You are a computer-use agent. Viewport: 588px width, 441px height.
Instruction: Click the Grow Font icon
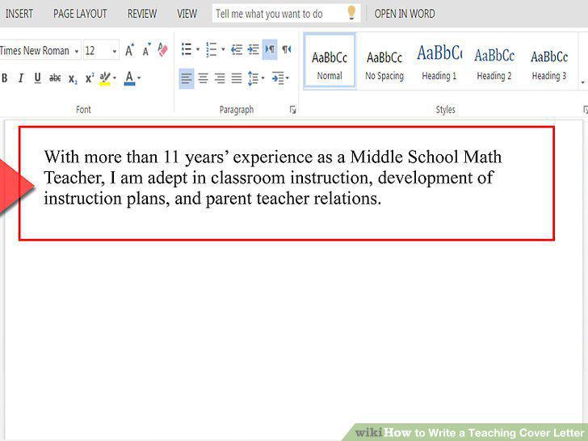point(129,49)
